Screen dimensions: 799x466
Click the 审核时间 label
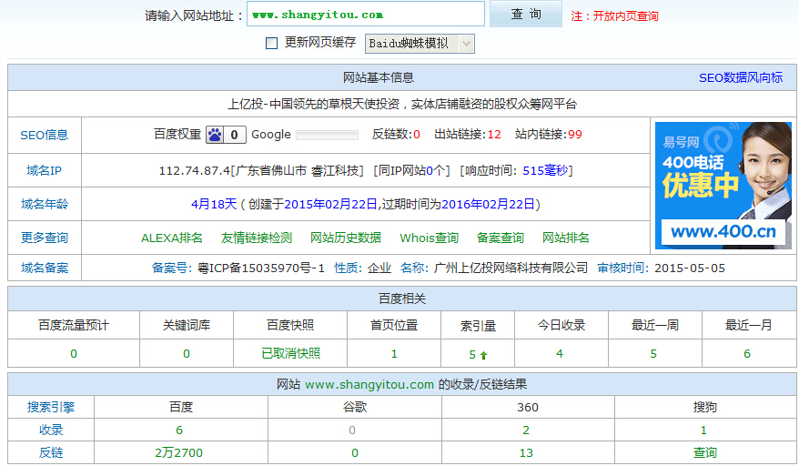tap(622, 268)
